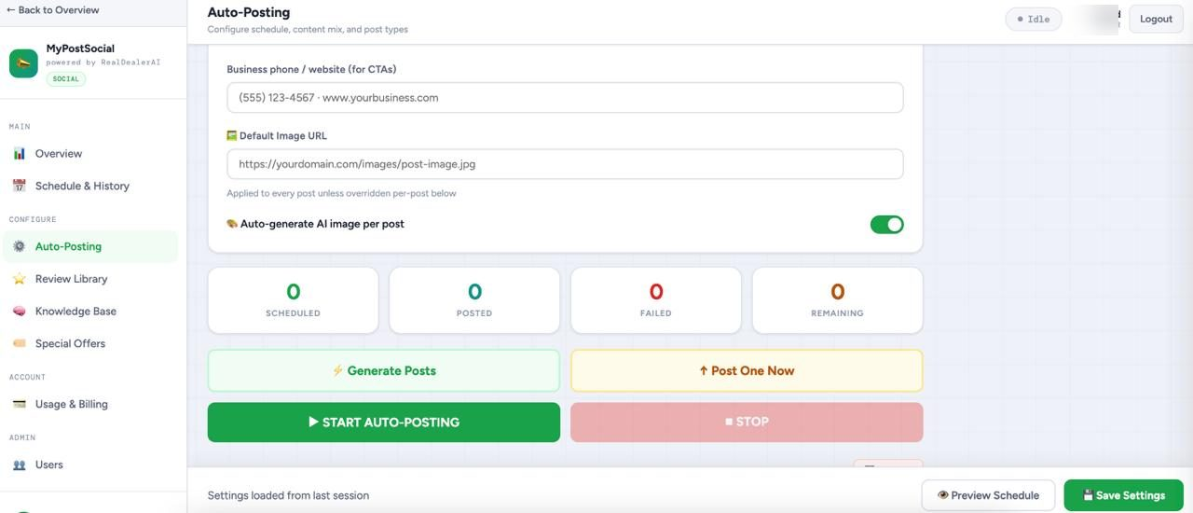
Task: Open the Users admin page
Action: pyautogui.click(x=90, y=464)
